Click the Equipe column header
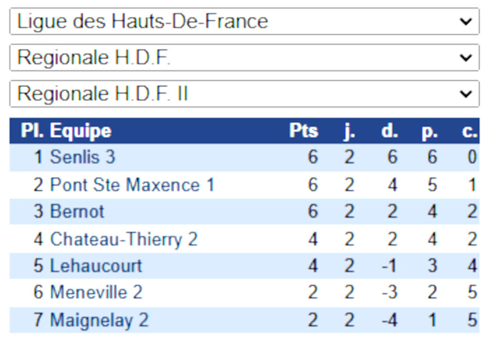The height and width of the screenshot is (340, 489). (80, 131)
